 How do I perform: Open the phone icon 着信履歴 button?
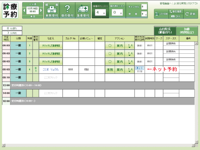click(x=176, y=11)
